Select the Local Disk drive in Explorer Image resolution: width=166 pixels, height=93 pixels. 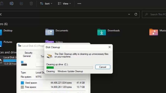pyautogui.click(x=8, y=61)
